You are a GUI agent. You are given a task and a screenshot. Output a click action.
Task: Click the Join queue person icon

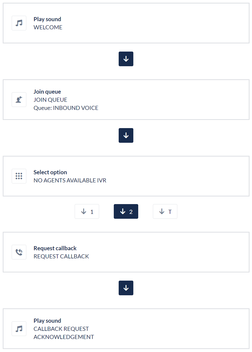coord(19,100)
